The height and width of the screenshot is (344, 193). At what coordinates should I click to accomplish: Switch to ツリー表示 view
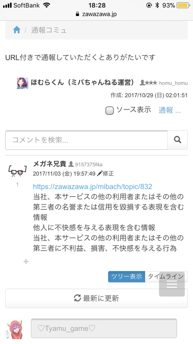[126, 276]
